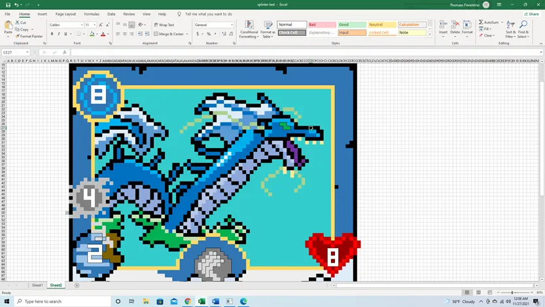Toggle top vertical alignment

118,25
